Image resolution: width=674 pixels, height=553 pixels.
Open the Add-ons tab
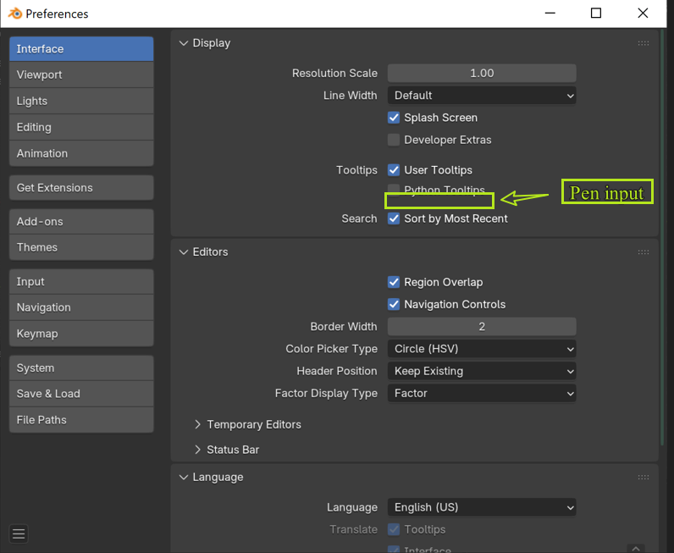(81, 222)
